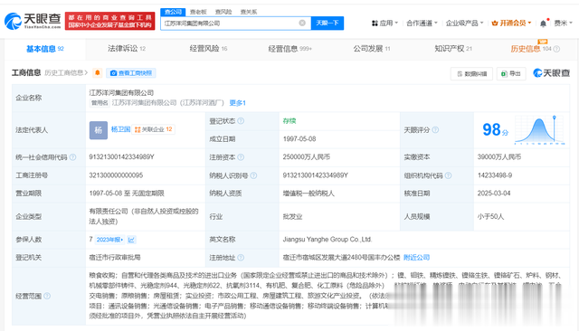Click help icon next to 登记状态
The height and width of the screenshot is (331, 579).
click(x=241, y=121)
